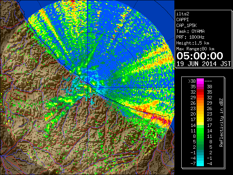Select the 'Height:1.5 km' line

(x=193, y=43)
